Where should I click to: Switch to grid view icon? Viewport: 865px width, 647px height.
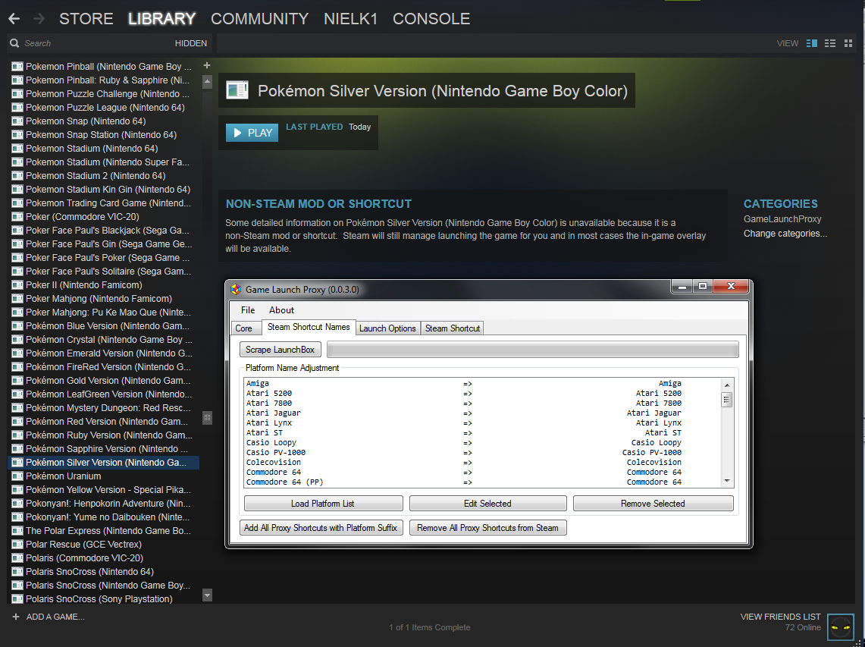[x=848, y=43]
